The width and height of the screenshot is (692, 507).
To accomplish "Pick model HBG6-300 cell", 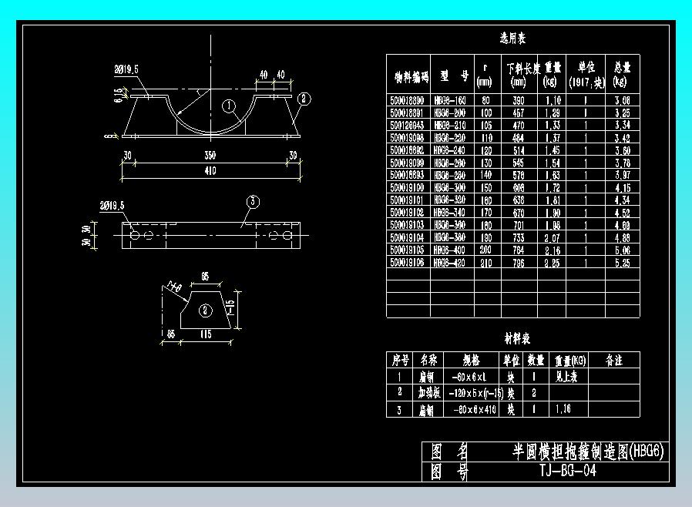I will point(450,187).
